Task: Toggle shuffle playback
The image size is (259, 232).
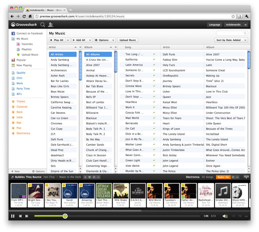Action: pyautogui.click(x=233, y=216)
